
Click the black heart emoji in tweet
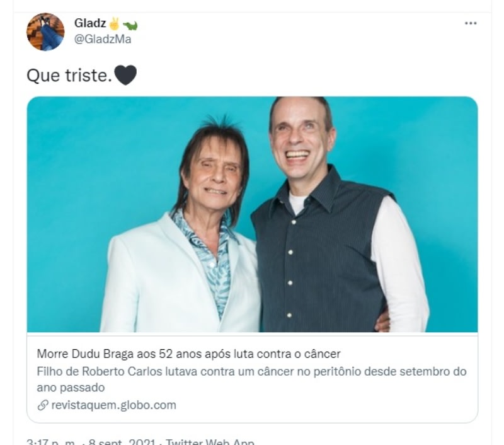click(125, 75)
